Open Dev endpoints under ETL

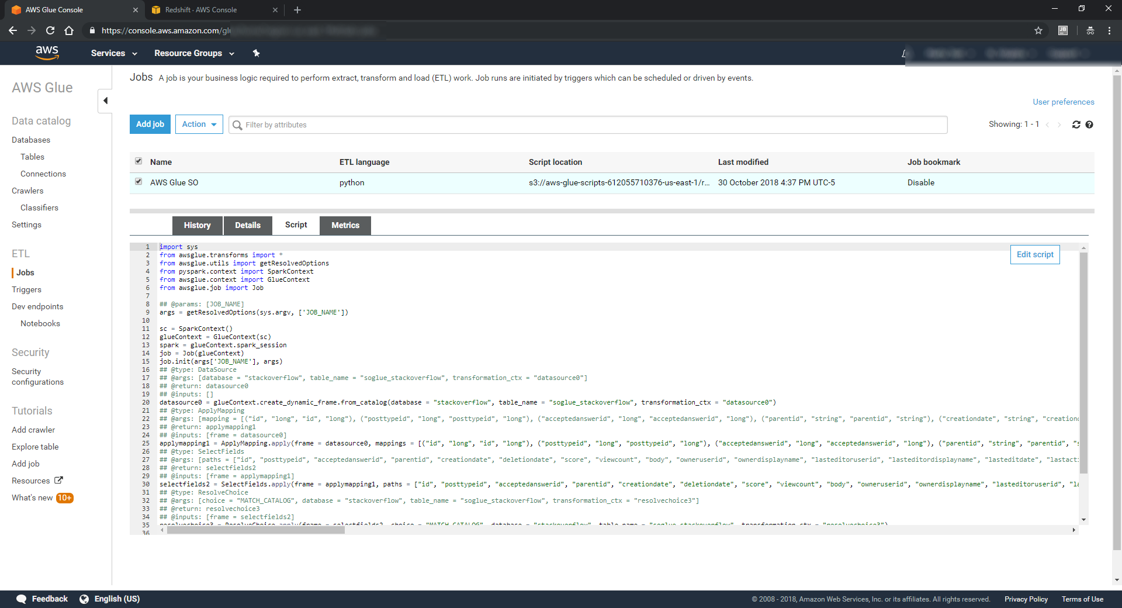pos(37,306)
